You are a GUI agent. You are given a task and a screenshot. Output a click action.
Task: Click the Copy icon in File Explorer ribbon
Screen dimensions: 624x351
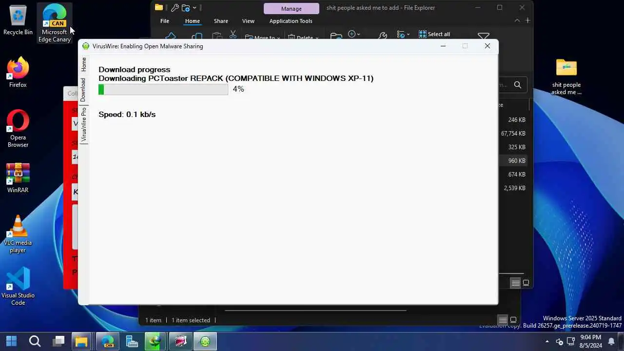197,36
